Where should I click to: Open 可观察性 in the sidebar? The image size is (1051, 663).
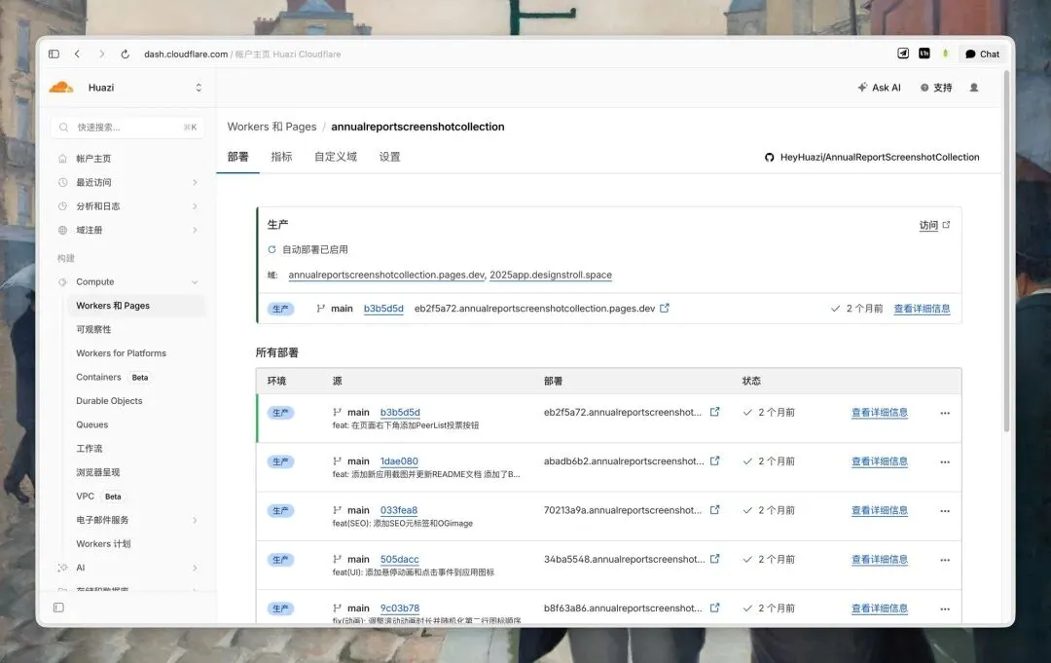(x=93, y=329)
